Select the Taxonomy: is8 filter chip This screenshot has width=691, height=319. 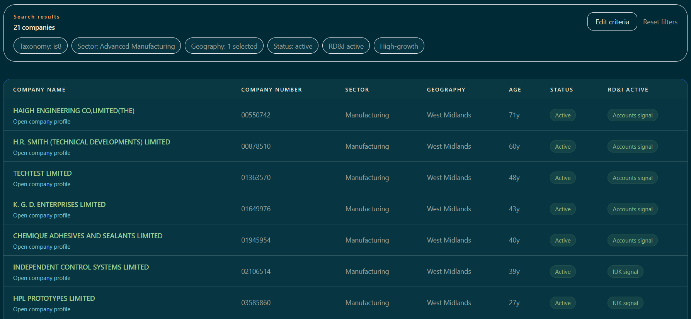click(41, 46)
